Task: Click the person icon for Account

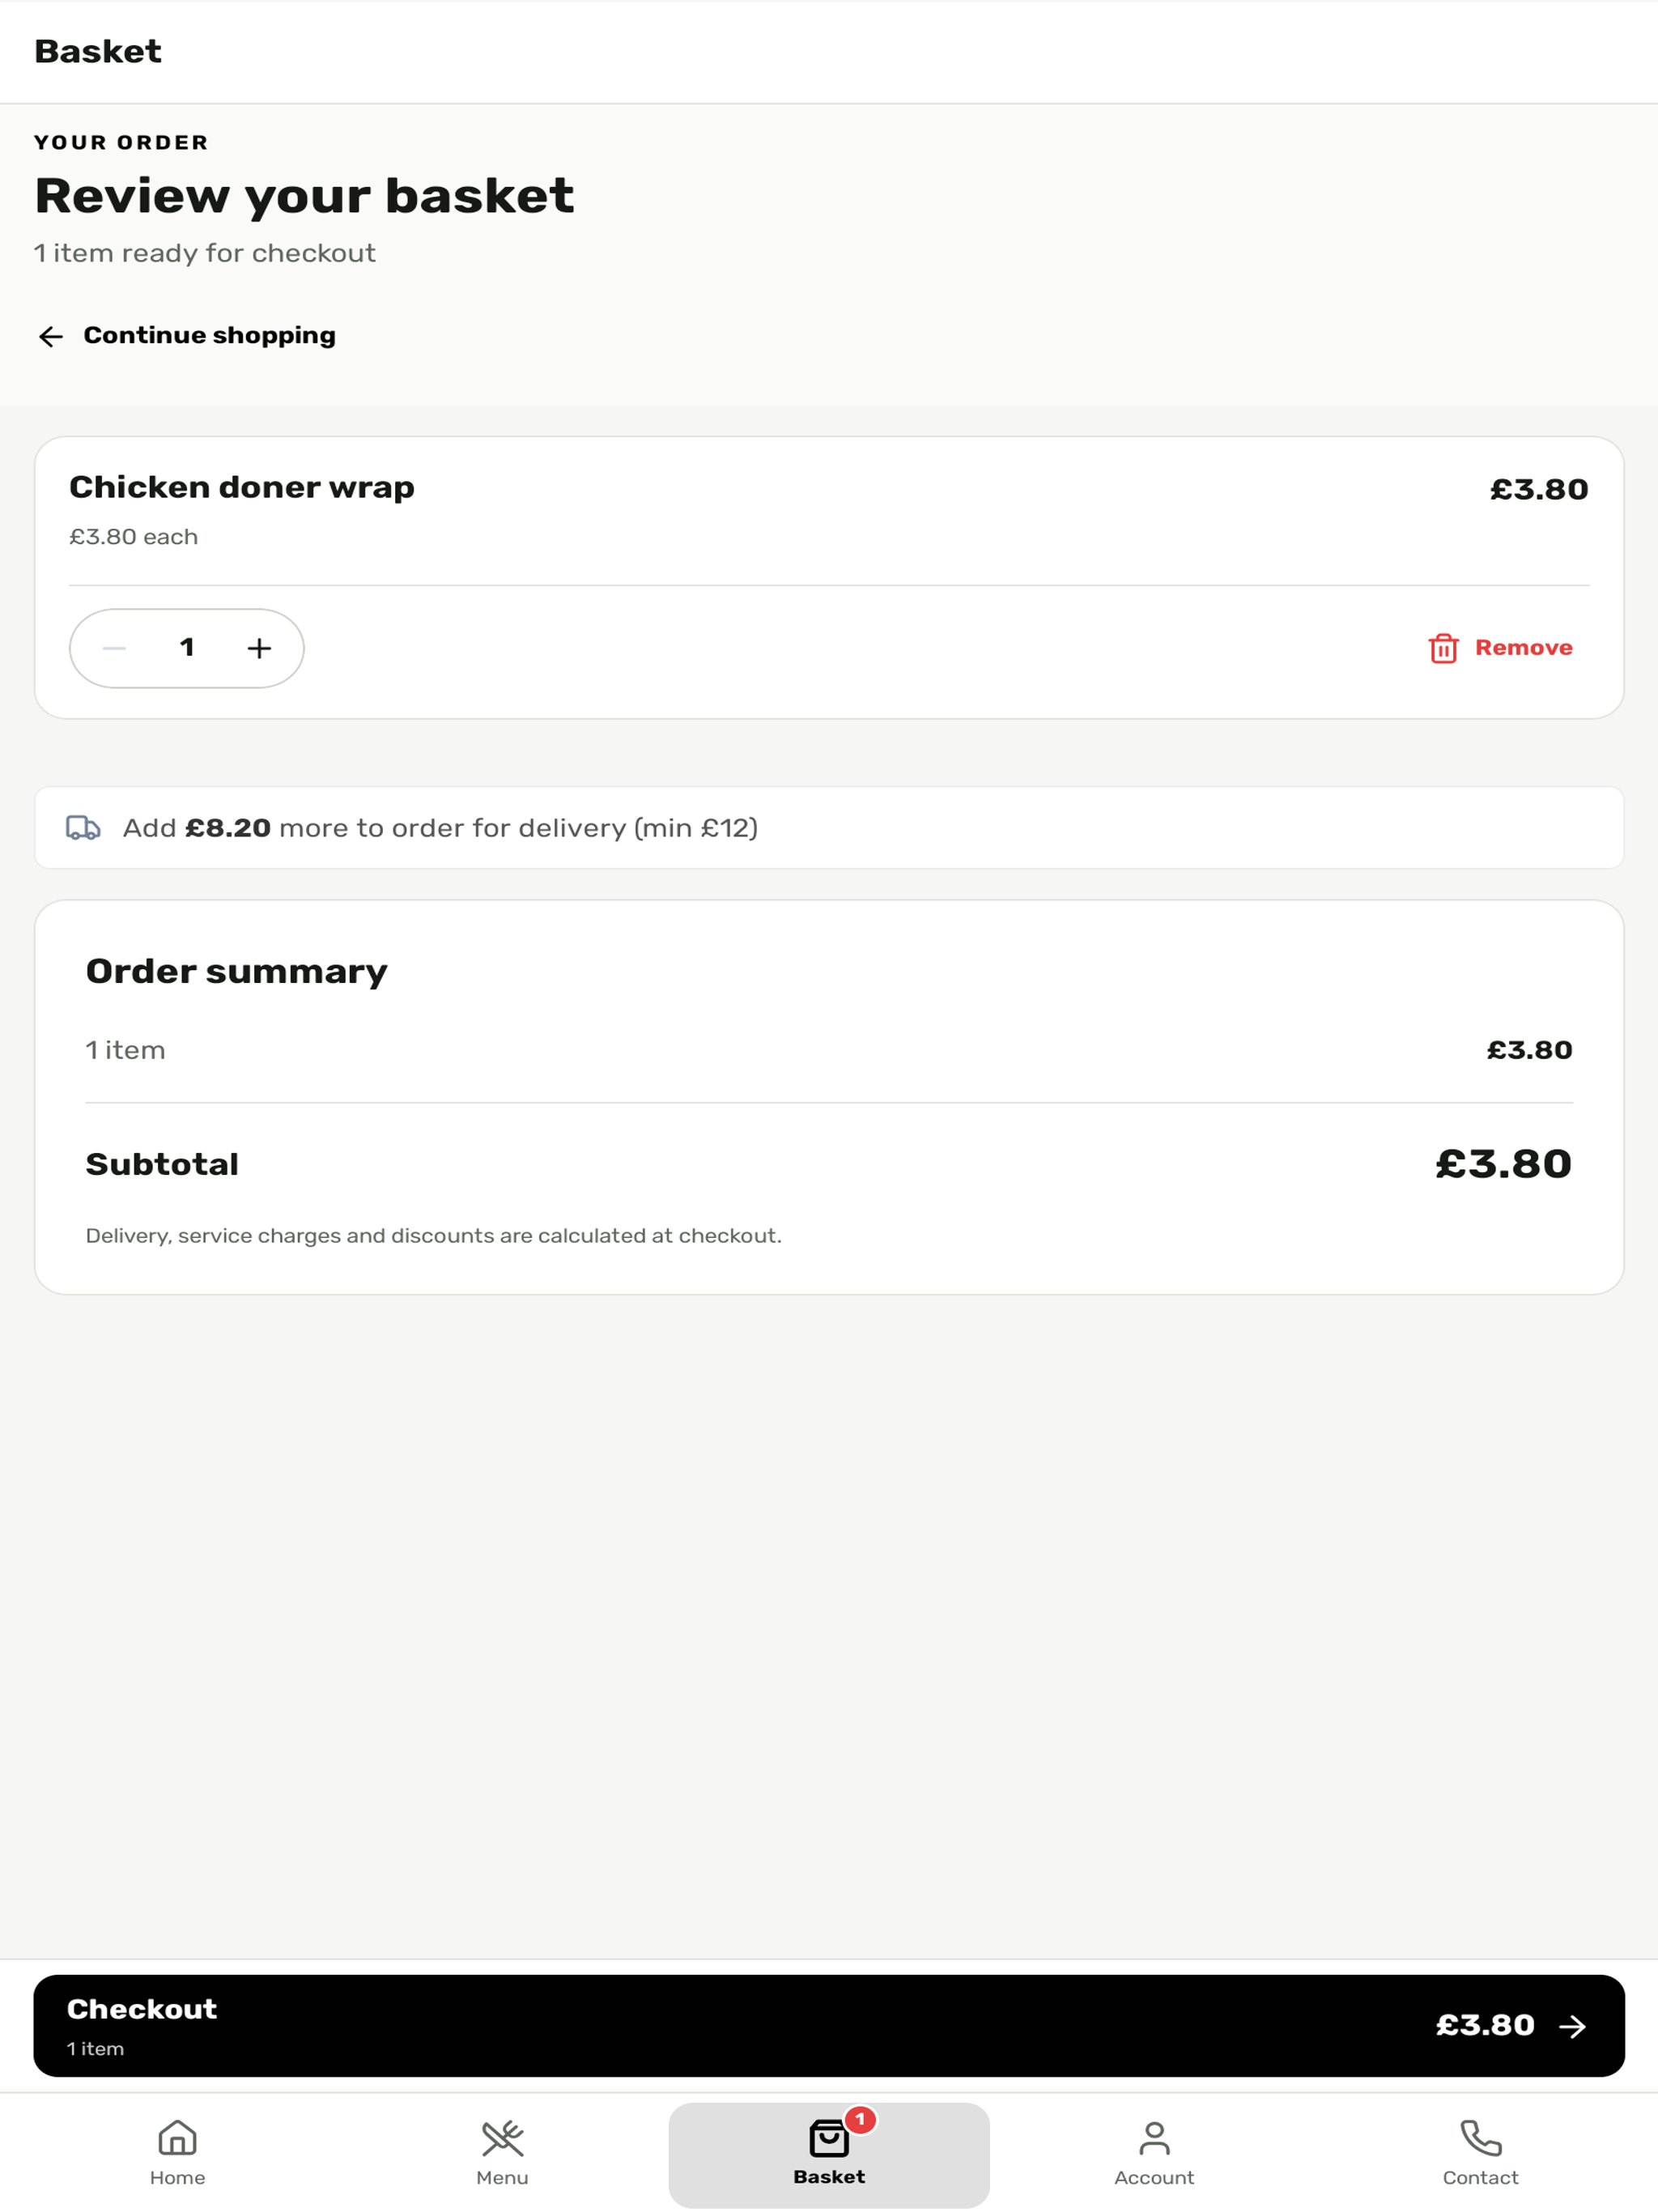Action: pyautogui.click(x=1154, y=2138)
